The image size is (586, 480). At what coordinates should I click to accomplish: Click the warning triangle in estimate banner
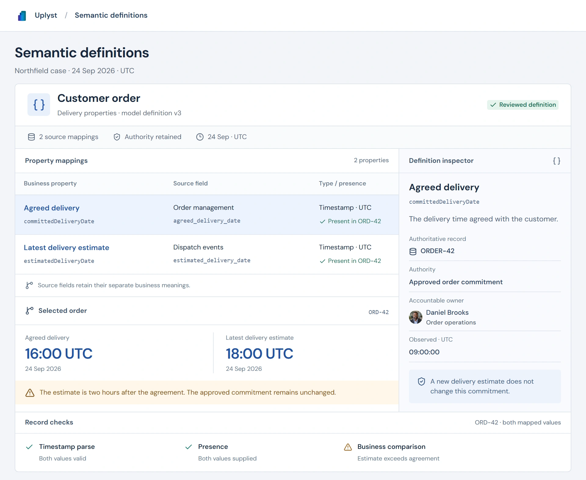pos(30,393)
